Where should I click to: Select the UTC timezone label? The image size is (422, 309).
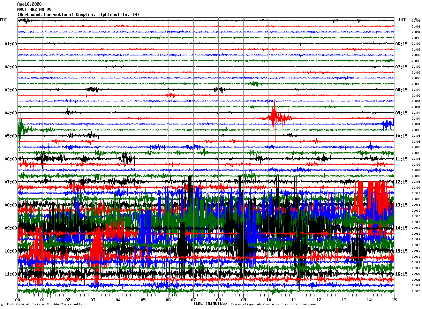coord(403,20)
